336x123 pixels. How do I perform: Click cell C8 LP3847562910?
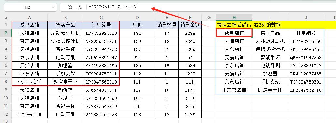click(101, 82)
